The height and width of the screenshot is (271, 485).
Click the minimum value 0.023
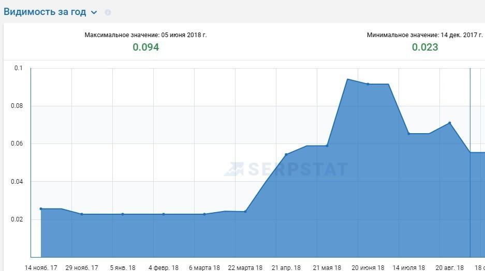click(425, 47)
